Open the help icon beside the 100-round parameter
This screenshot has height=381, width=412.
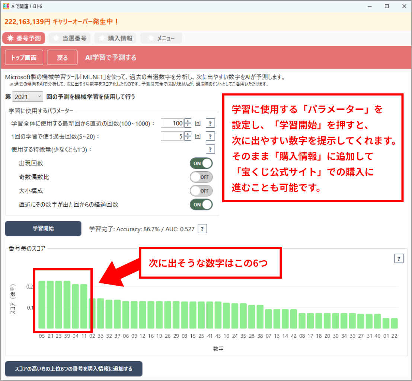point(210,123)
